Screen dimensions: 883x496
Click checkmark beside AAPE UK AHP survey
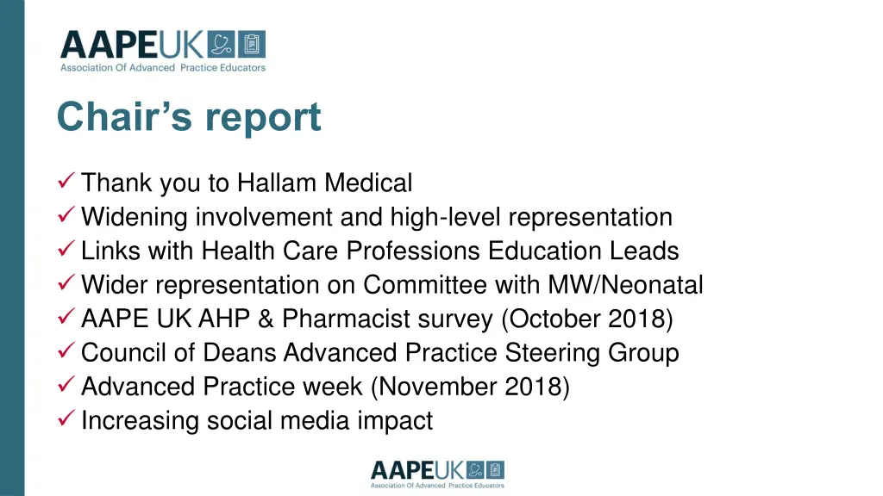66,316
